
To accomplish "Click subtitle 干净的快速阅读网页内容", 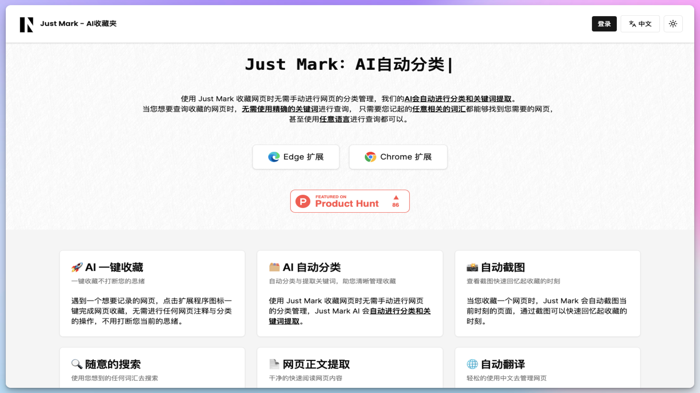I will pos(306,378).
